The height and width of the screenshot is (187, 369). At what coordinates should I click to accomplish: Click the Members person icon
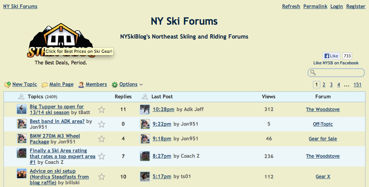81,84
